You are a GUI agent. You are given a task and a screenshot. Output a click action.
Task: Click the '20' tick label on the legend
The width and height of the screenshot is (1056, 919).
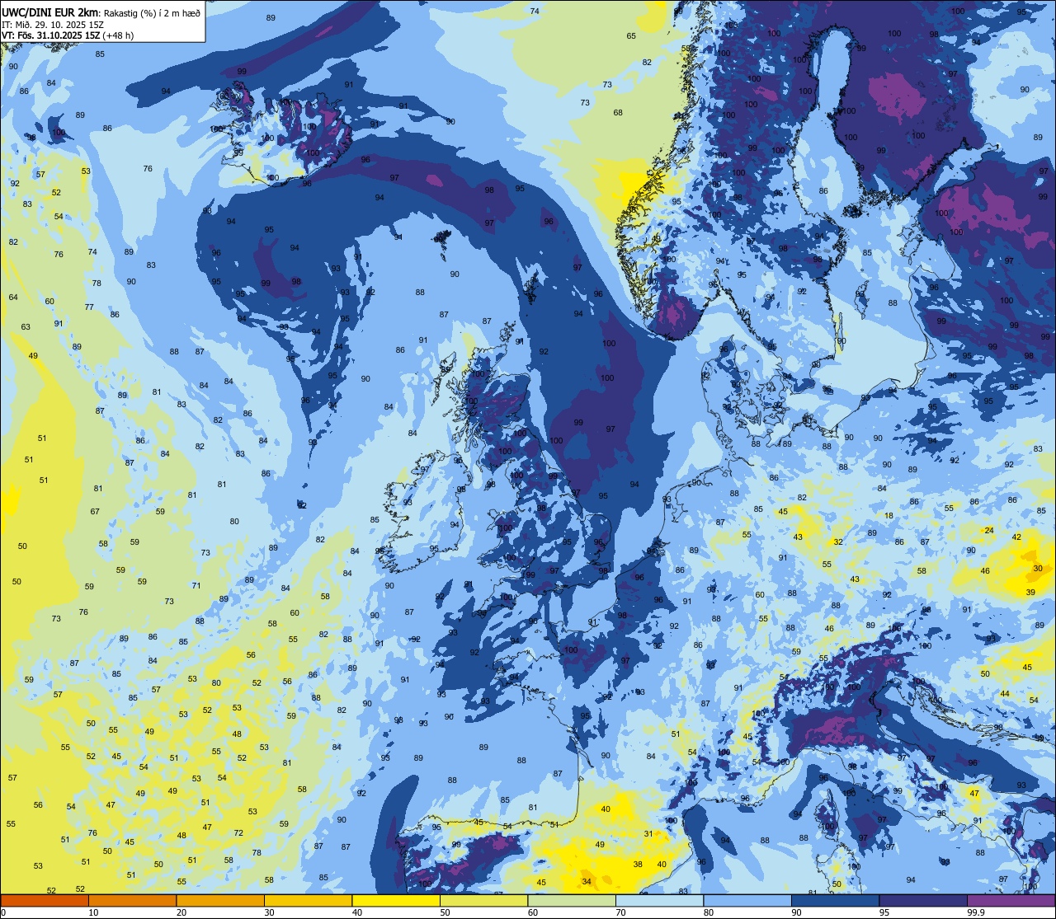point(181,912)
